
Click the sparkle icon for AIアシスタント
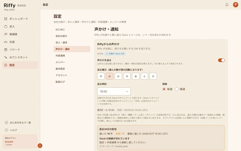(6, 57)
